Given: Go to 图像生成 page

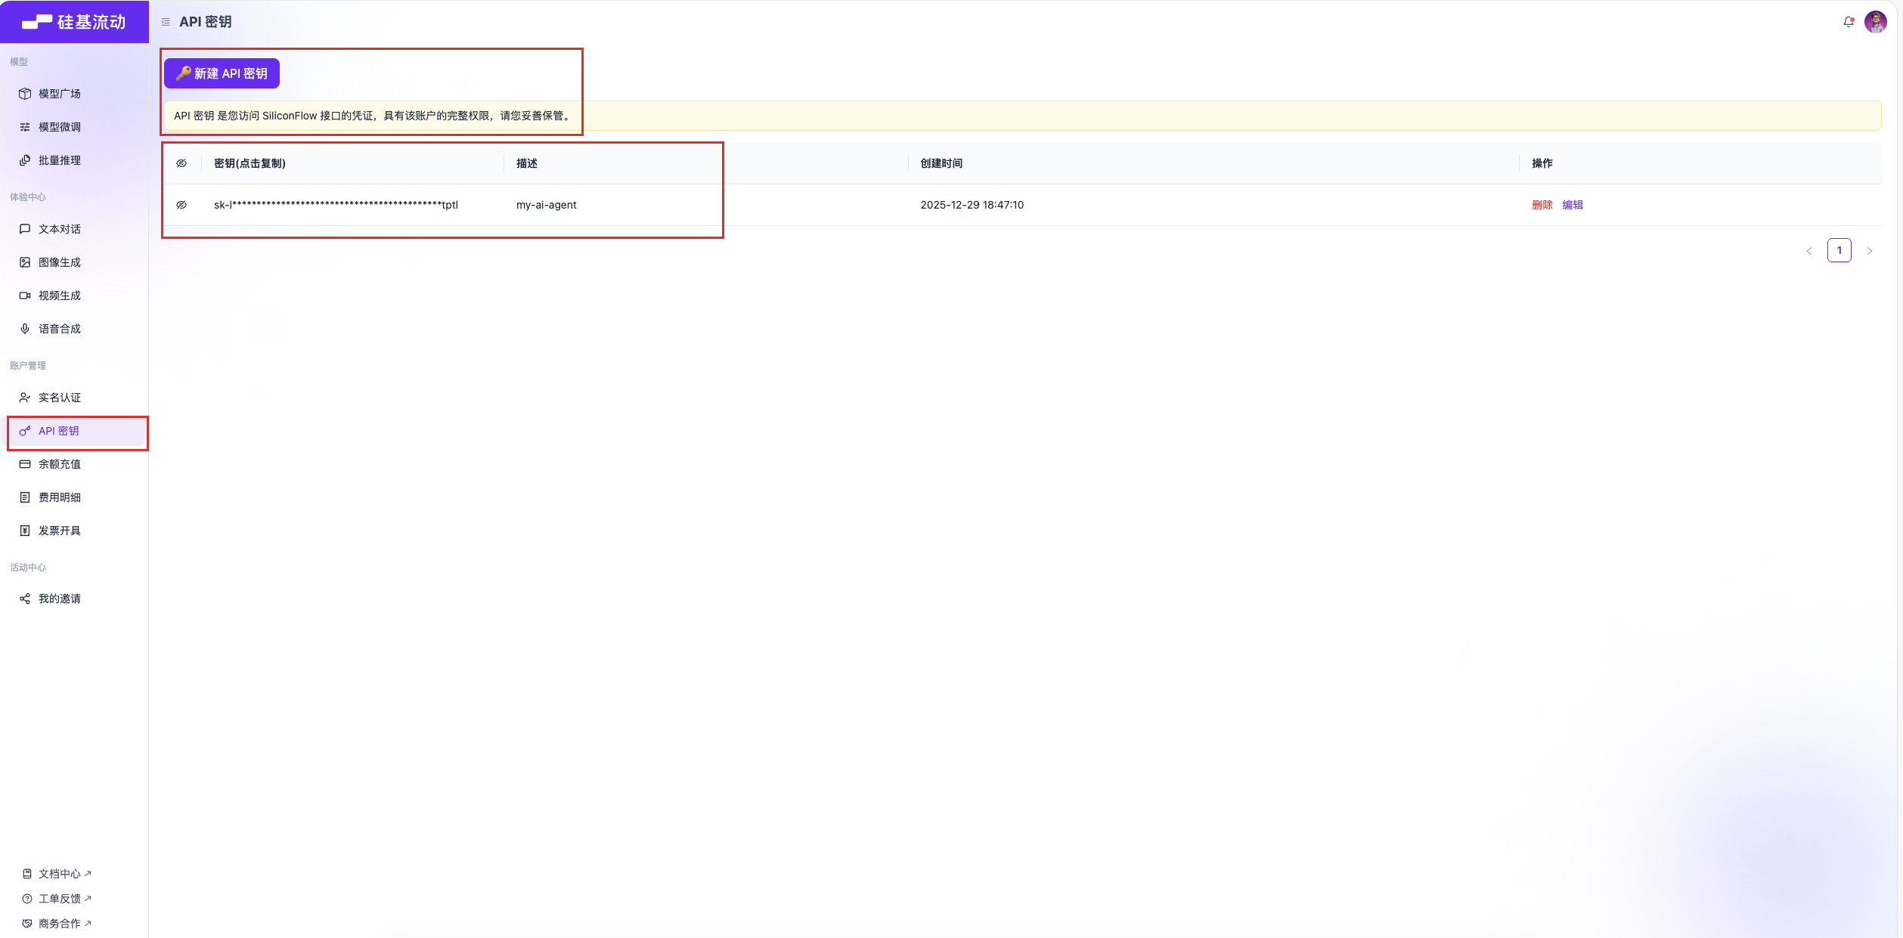Looking at the screenshot, I should click(x=59, y=262).
